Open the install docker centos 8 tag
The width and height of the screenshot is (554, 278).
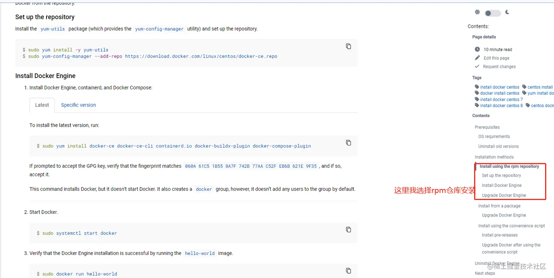502,106
